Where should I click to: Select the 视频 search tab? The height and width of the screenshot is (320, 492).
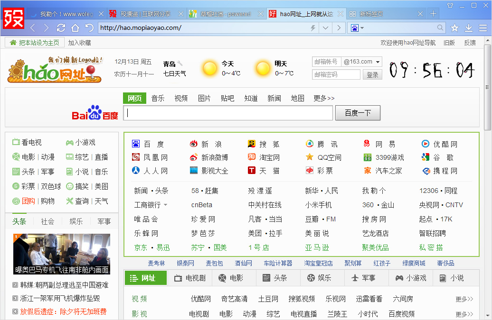(x=181, y=98)
